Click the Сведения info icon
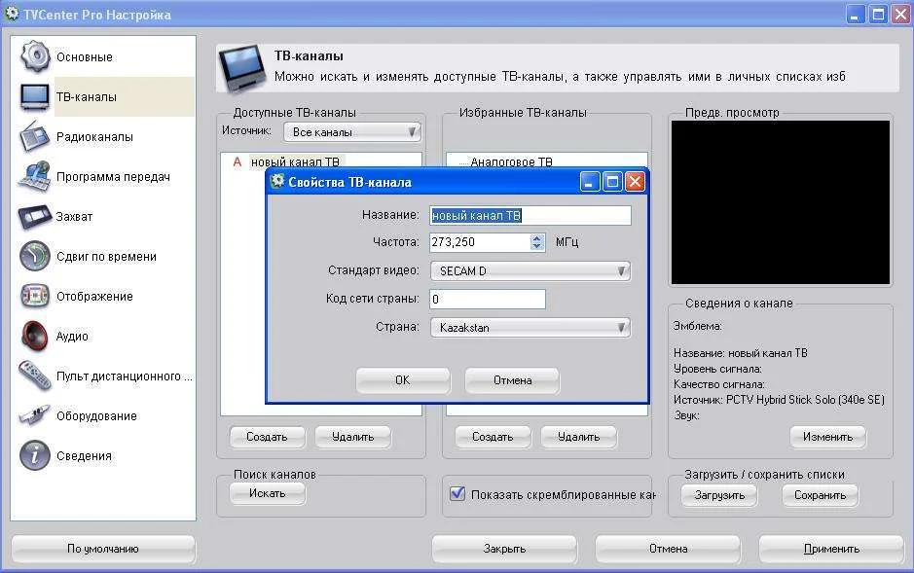Screen dimensions: 914x573 pyautogui.click(x=35, y=455)
